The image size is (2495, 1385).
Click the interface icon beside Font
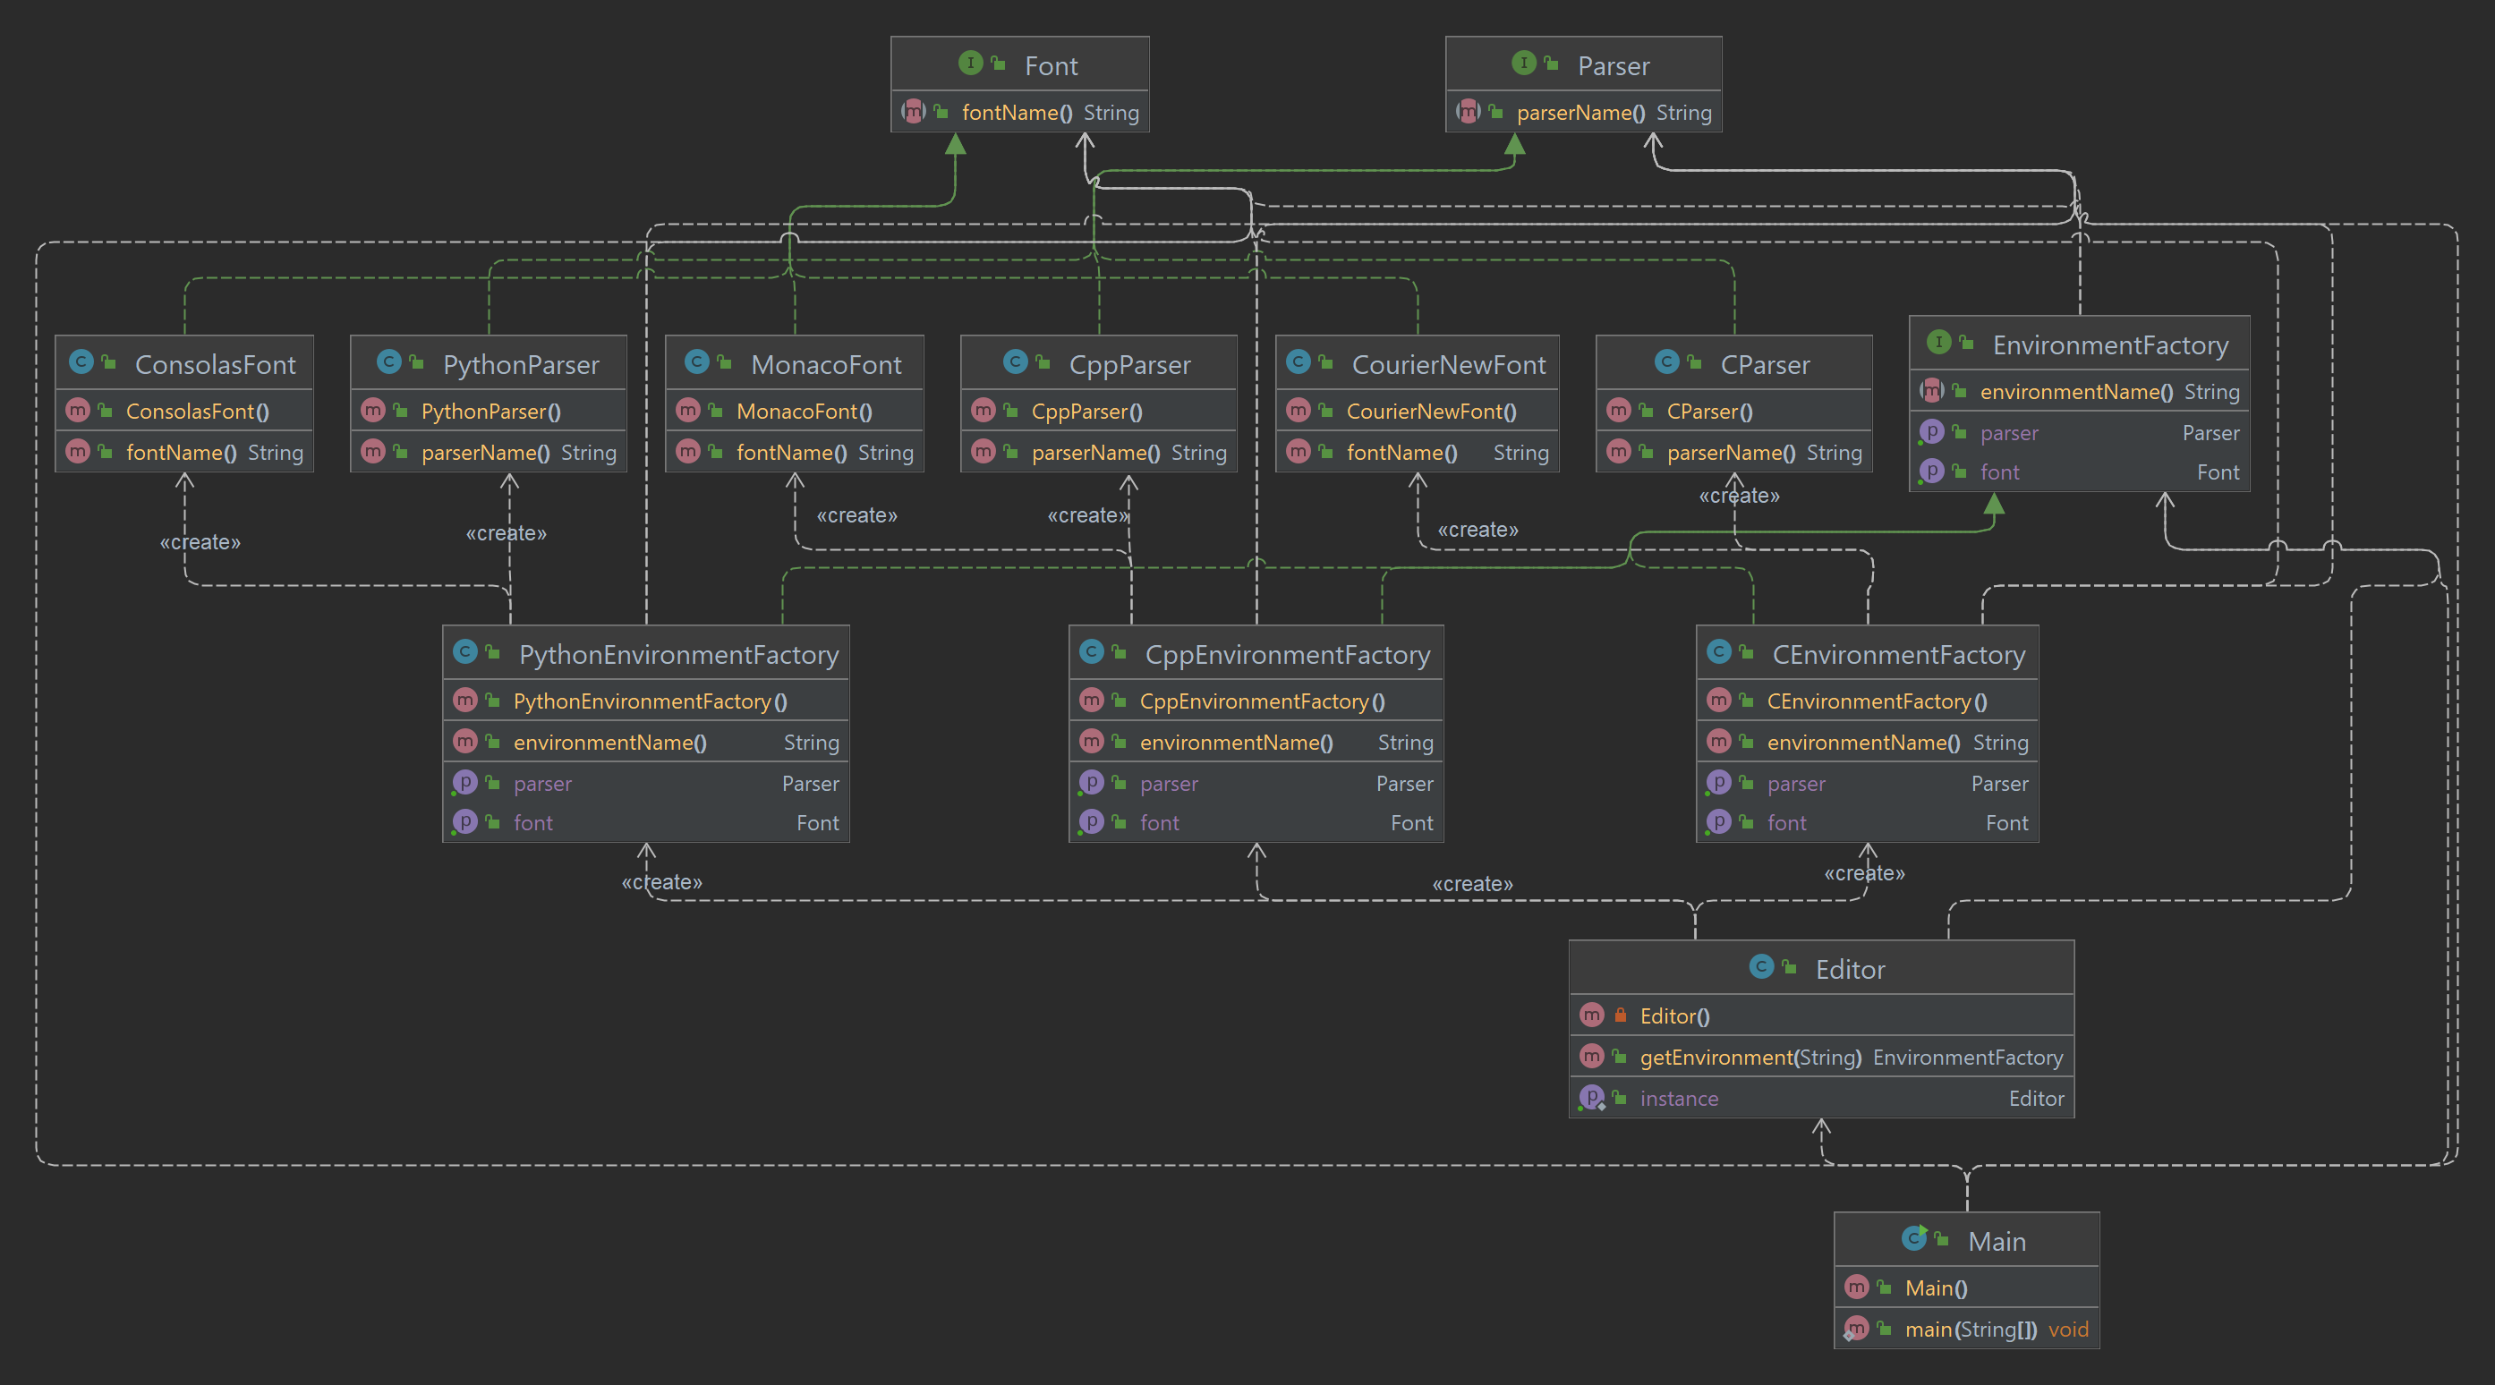click(969, 63)
